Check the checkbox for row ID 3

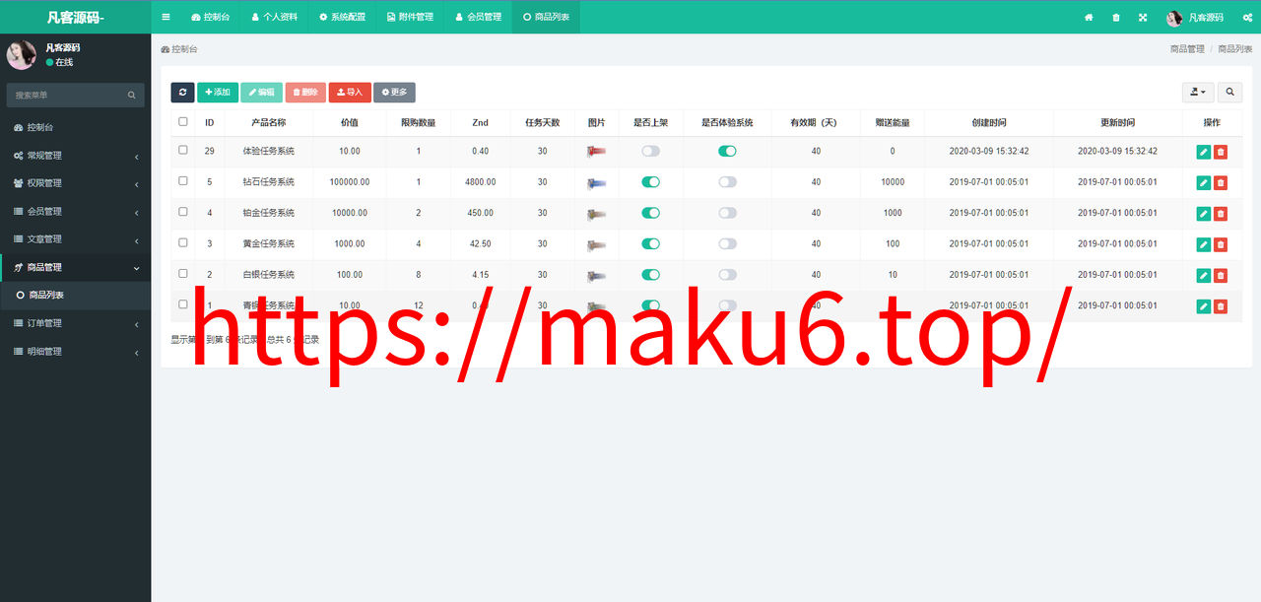click(183, 242)
